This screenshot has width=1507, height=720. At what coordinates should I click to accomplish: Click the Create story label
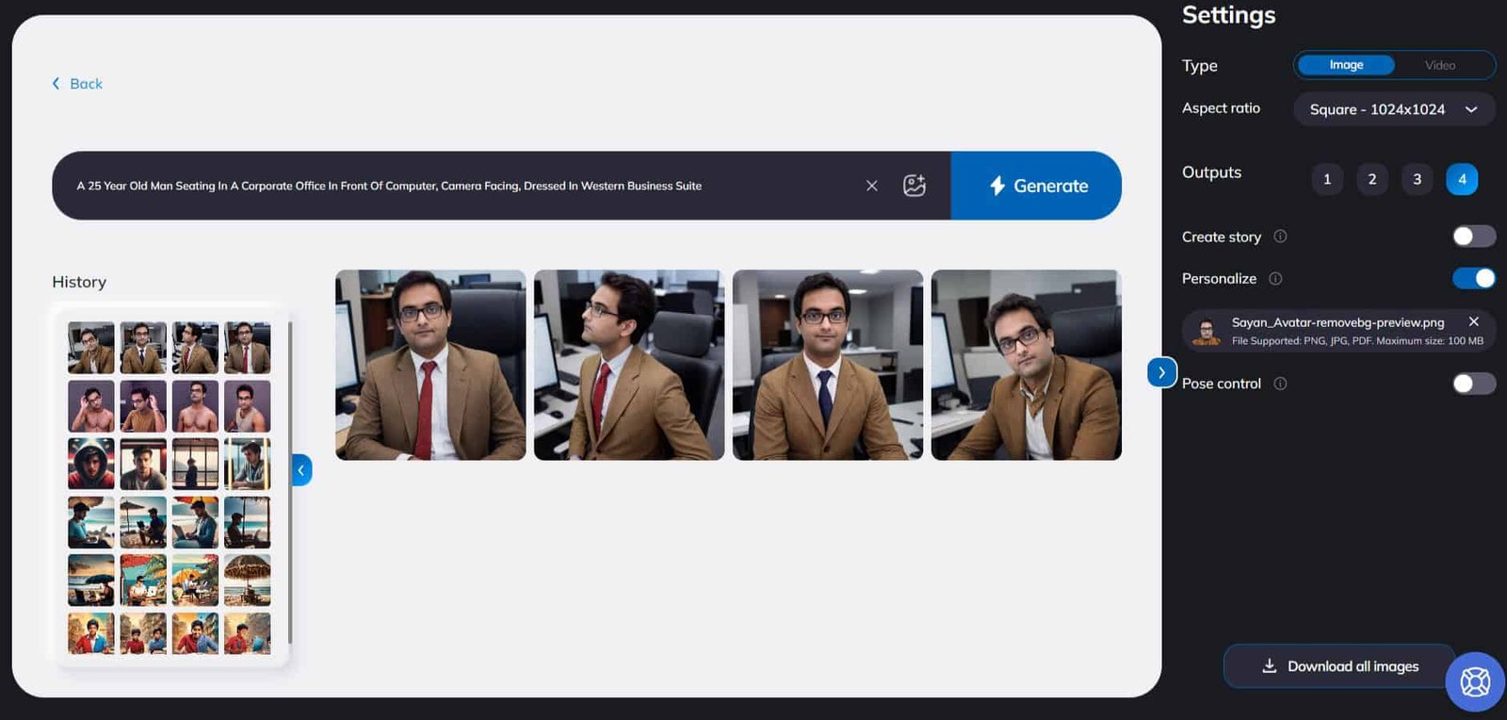pyautogui.click(x=1222, y=237)
